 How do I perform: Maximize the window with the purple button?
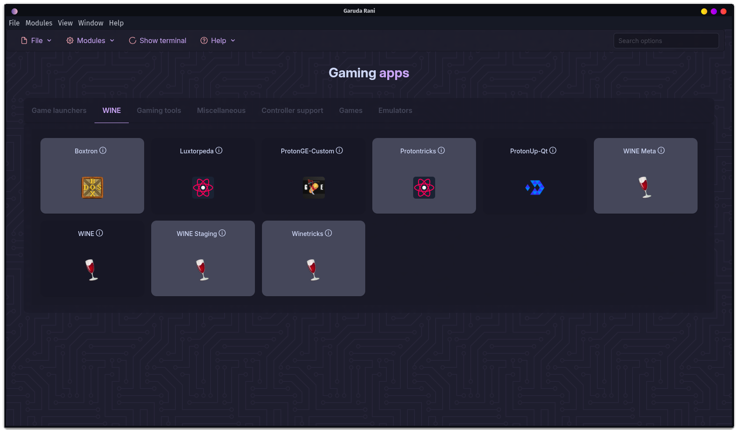714,11
